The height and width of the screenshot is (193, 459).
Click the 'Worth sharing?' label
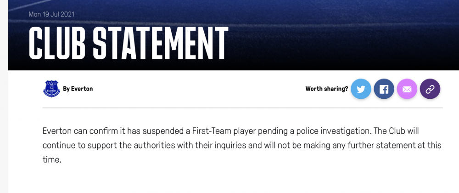point(327,89)
